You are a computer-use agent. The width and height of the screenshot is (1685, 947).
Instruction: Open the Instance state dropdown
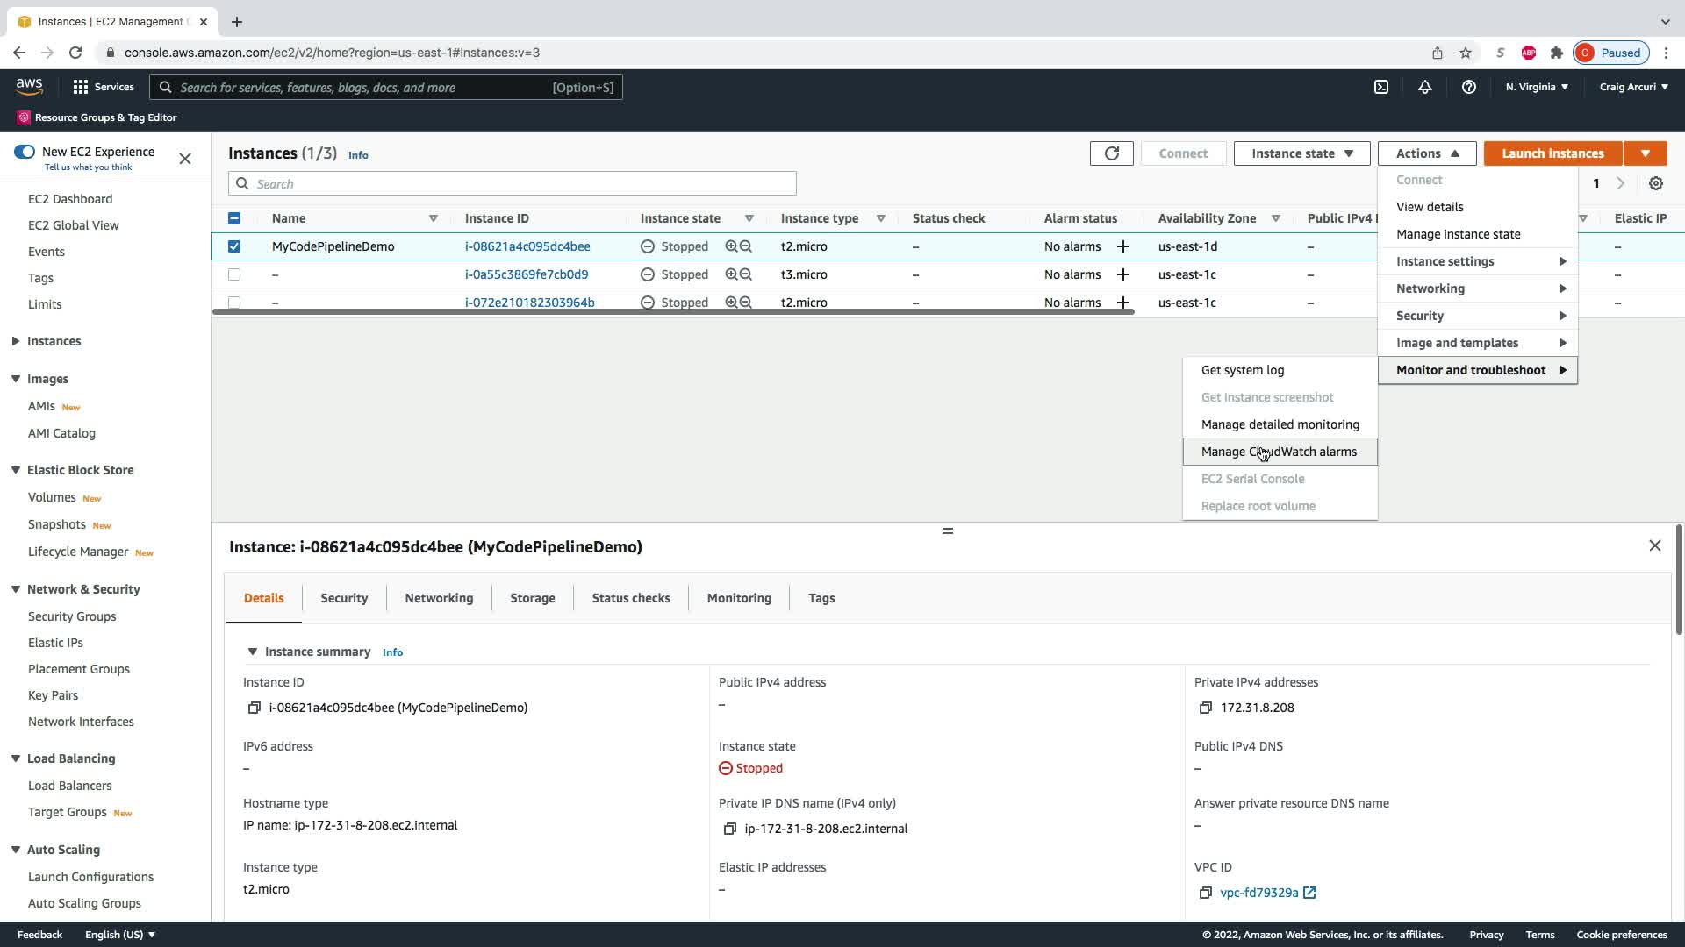(1301, 153)
